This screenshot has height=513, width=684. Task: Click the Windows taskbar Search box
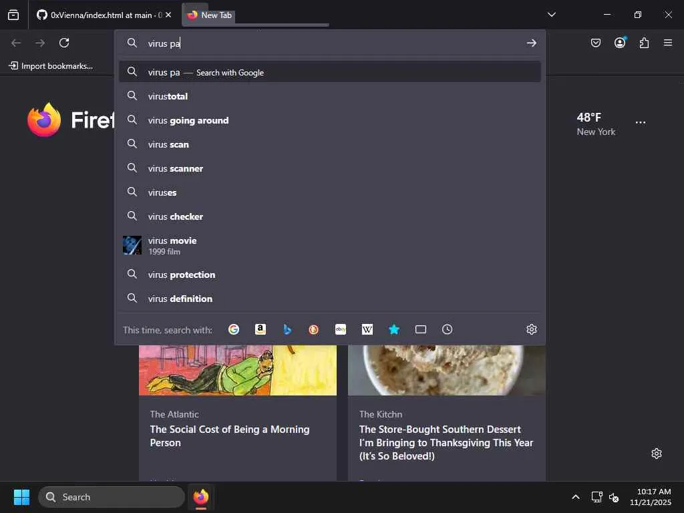click(x=112, y=497)
